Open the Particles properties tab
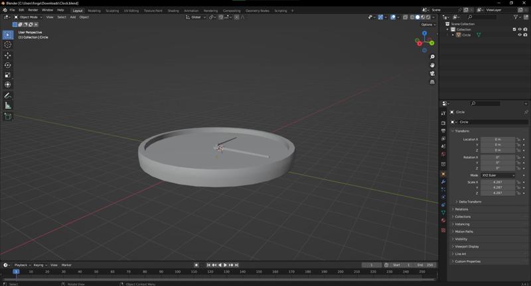 443,189
